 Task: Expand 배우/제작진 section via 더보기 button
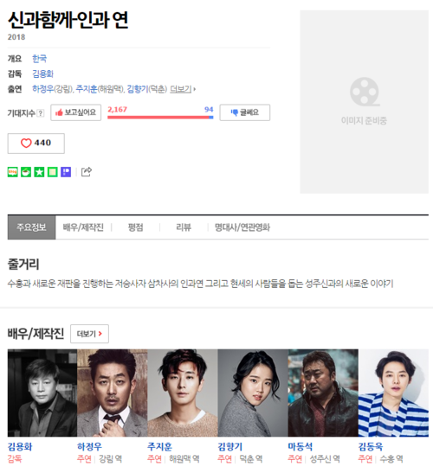[89, 334]
